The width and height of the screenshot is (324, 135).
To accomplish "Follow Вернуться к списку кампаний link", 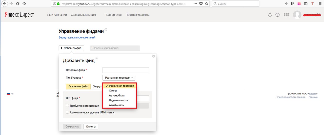I will coord(77,38).
